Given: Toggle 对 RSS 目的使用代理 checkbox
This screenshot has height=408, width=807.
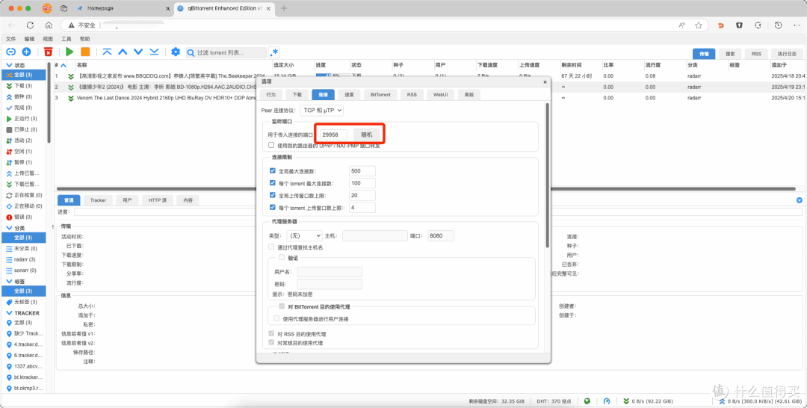Looking at the screenshot, I should point(272,334).
